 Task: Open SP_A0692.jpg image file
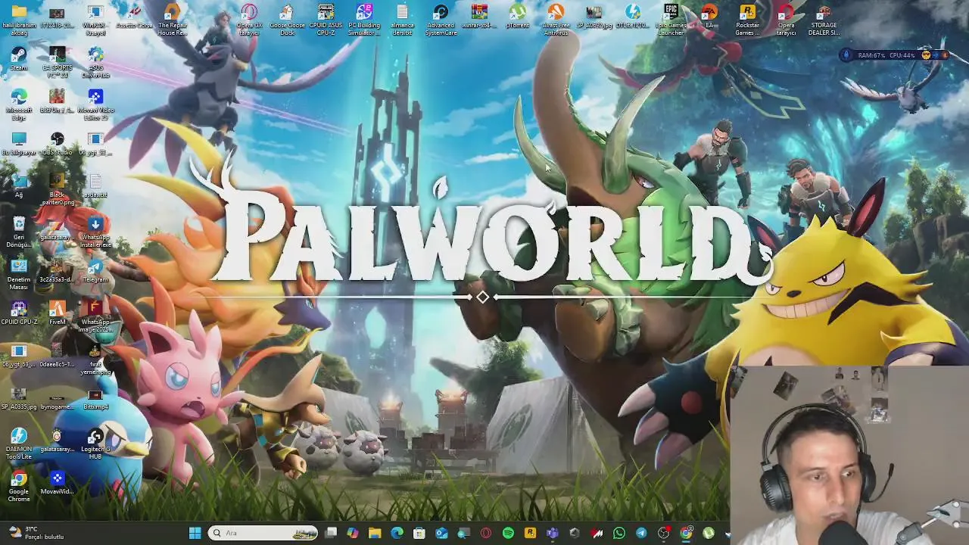[594, 17]
